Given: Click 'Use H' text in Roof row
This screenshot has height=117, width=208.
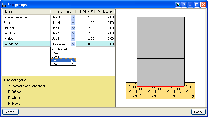Looking at the screenshot, I should point(56,23).
